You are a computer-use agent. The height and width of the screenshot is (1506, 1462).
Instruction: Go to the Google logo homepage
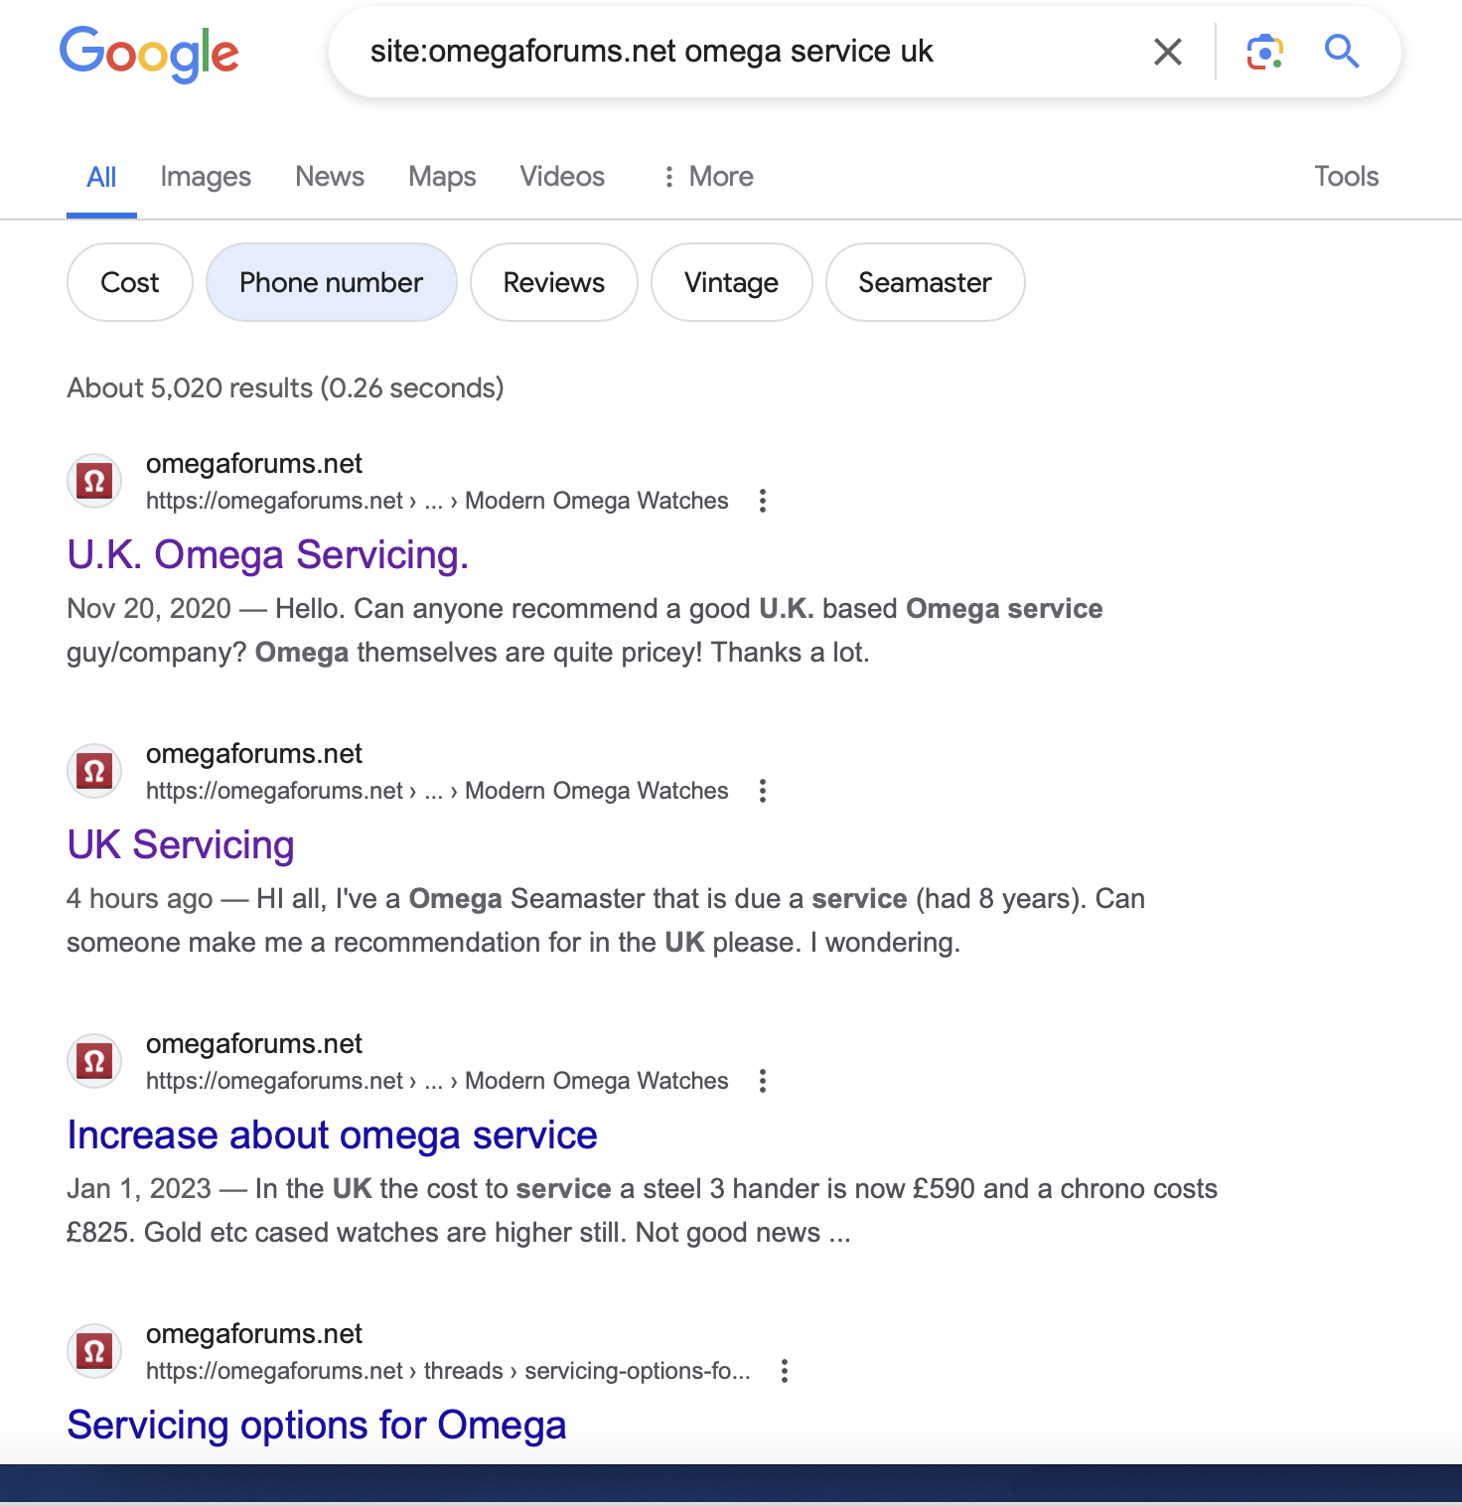[x=149, y=54]
